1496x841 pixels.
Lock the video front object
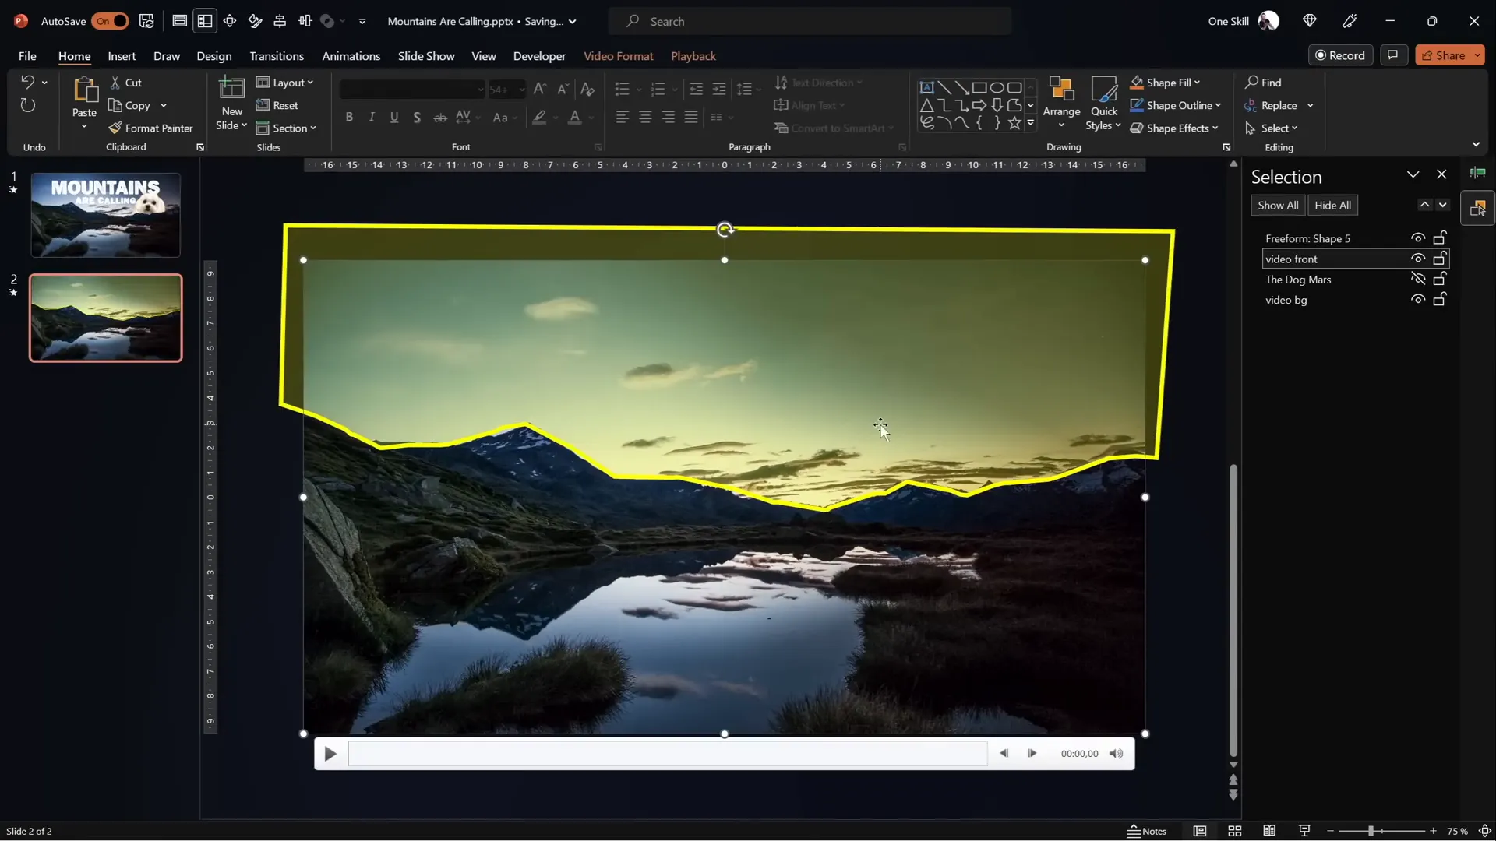(1440, 259)
